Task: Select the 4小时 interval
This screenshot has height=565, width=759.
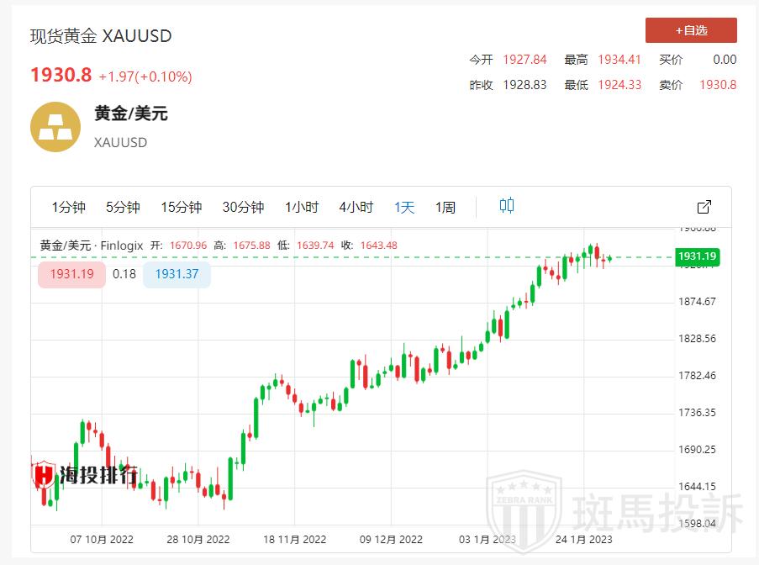Action: click(356, 207)
